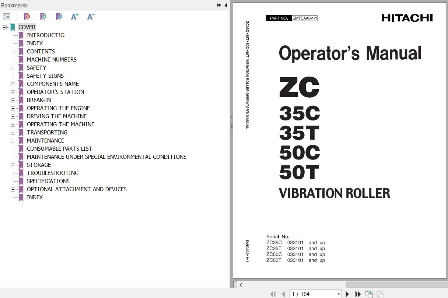448x298 pixels.
Task: Select the OPERATING THE ENGINE label
Action: (x=58, y=108)
